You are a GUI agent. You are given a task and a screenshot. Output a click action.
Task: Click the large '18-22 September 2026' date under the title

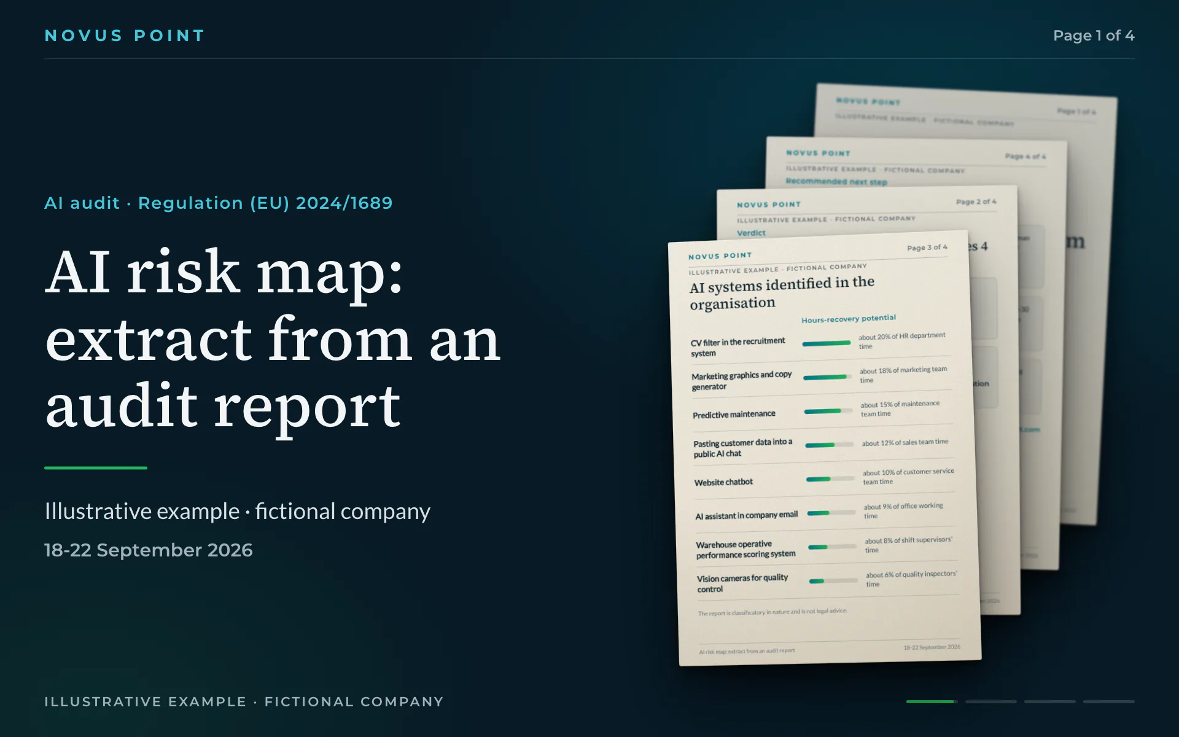click(x=149, y=550)
